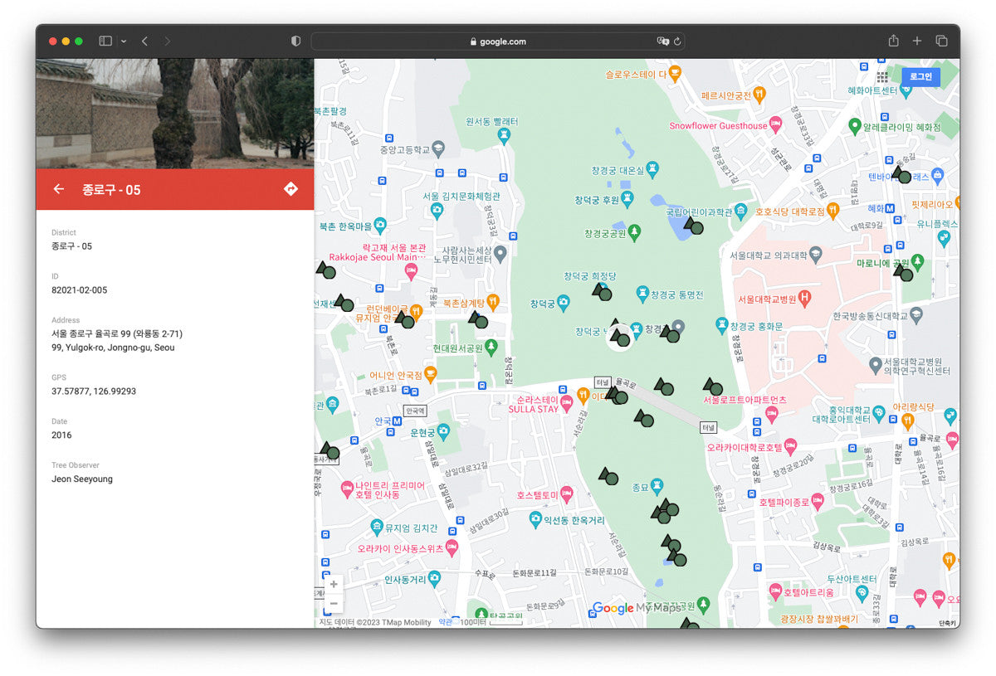Click the 안국 subway station marker
Screen dimensions: 996x676
pyautogui.click(x=398, y=421)
